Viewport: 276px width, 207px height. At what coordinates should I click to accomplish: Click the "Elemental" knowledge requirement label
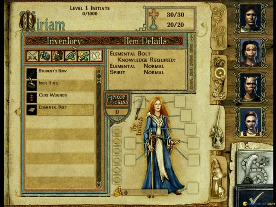pos(122,66)
